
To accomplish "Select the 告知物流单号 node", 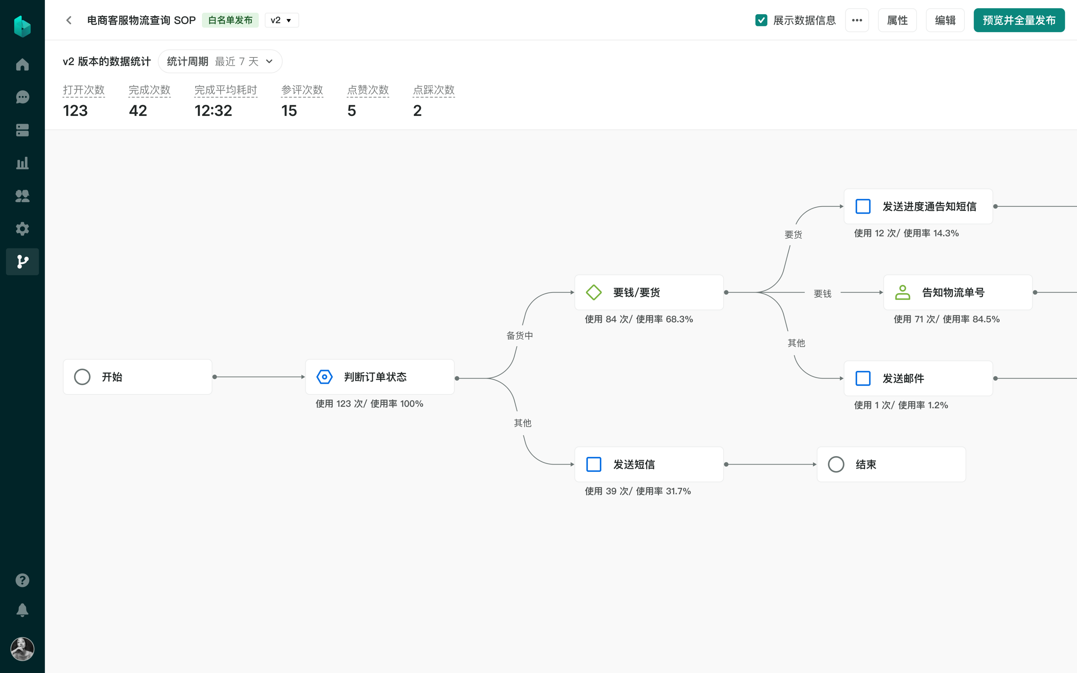I will [x=957, y=292].
